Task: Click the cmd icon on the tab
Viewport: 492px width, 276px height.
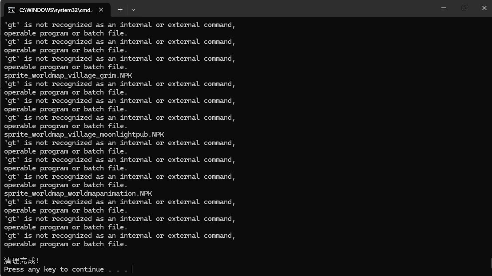Action: [x=12, y=9]
